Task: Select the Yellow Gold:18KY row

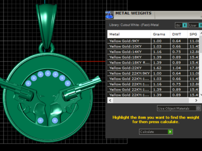Action: coord(153,57)
